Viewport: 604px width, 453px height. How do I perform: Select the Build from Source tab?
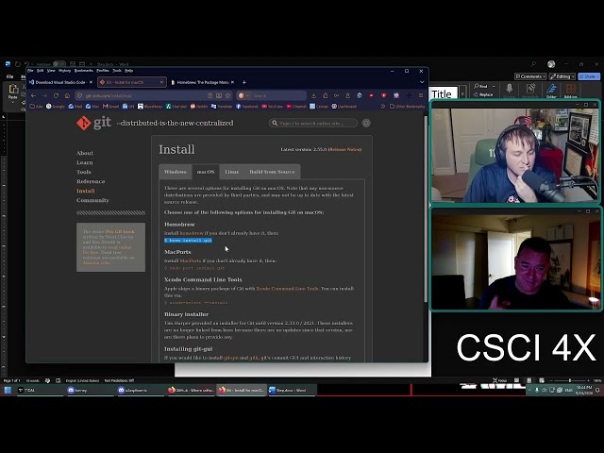272,172
